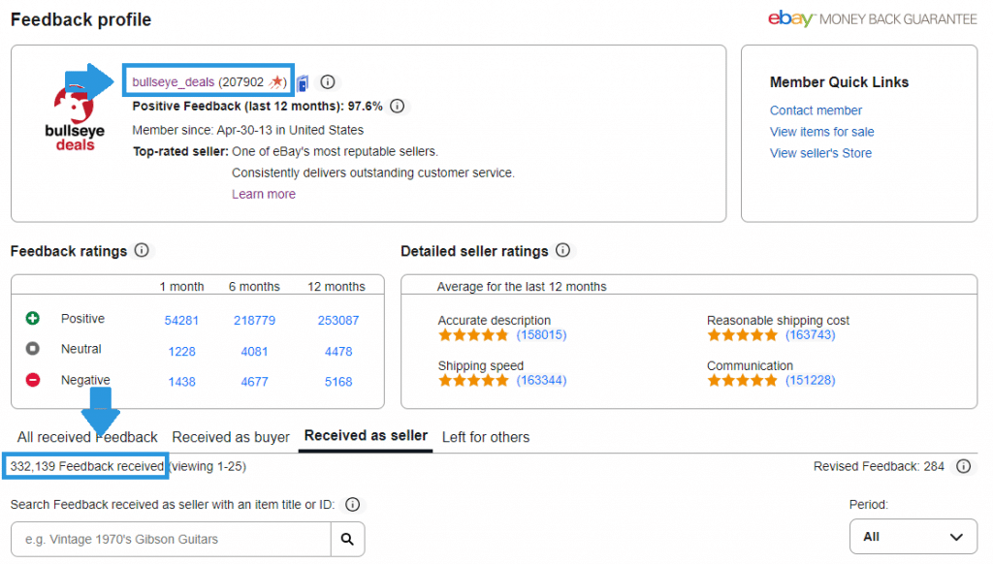Switch to the Received as buyer tab
This screenshot has height=564, width=993.
point(231,437)
